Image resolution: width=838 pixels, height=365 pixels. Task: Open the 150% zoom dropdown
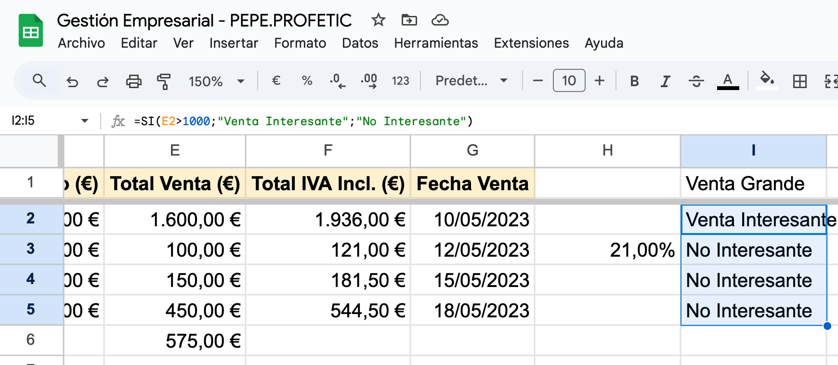pyautogui.click(x=216, y=81)
